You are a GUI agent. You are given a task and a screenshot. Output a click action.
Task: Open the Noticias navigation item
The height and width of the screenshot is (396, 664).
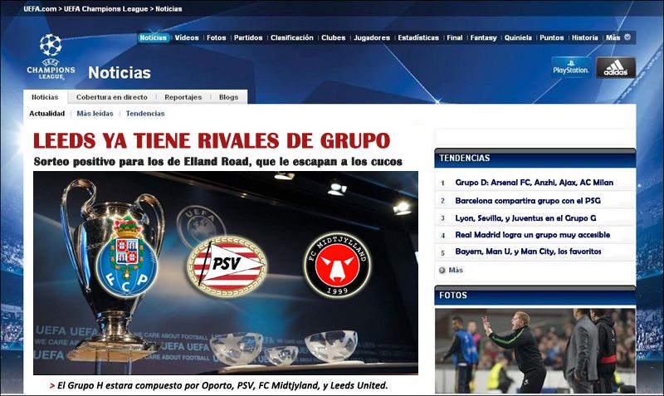click(154, 37)
